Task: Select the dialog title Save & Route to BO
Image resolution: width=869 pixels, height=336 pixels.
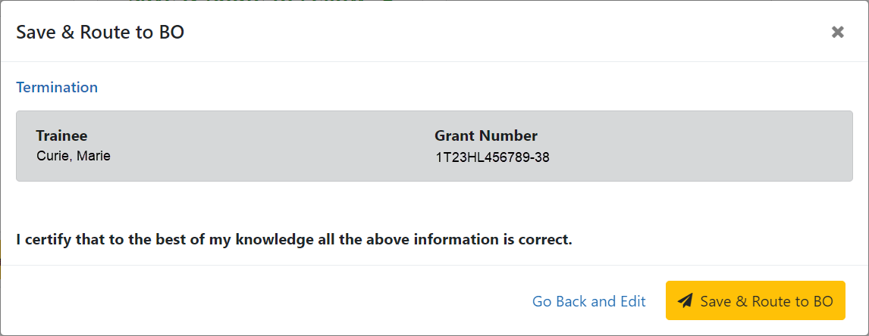Action: (100, 32)
